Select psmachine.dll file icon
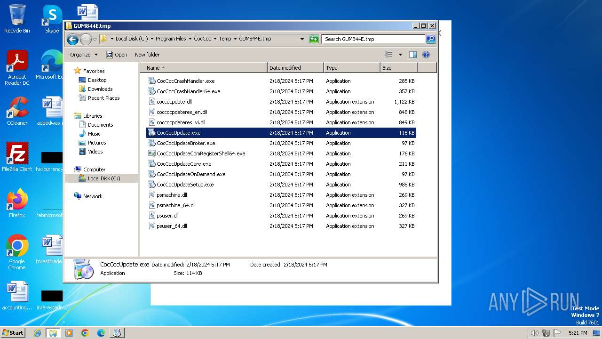 pos(151,195)
